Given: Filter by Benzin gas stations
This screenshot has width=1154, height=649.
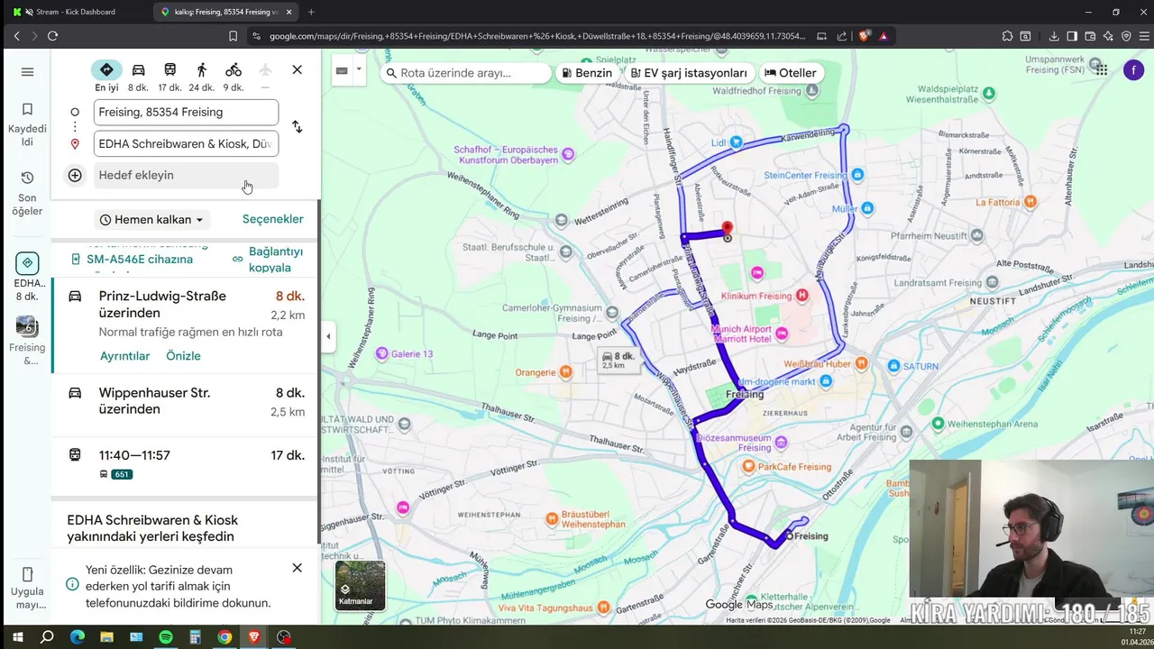Looking at the screenshot, I should (x=587, y=73).
